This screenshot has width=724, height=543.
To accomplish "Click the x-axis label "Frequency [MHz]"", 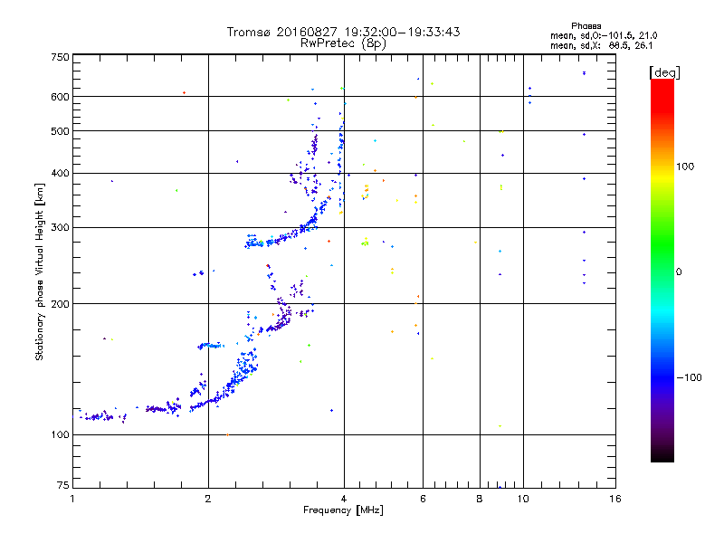I will (343, 510).
